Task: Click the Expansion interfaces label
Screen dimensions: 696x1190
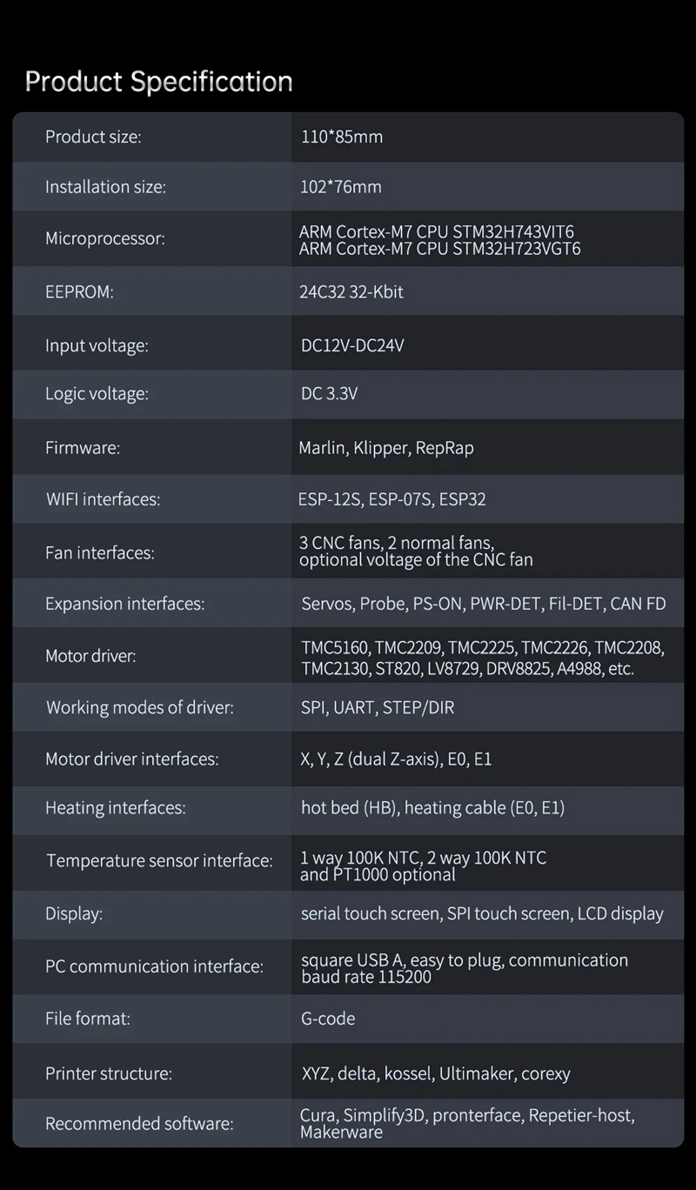Action: click(124, 604)
